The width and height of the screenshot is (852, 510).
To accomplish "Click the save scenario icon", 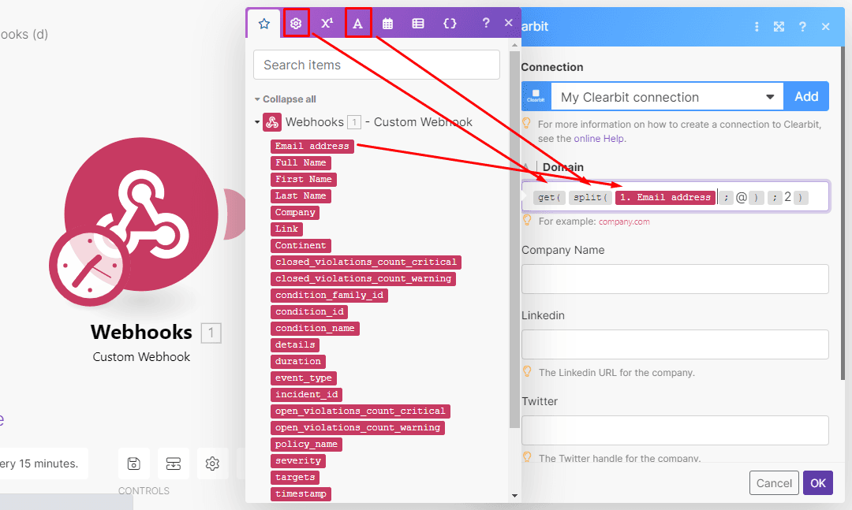I will point(134,463).
